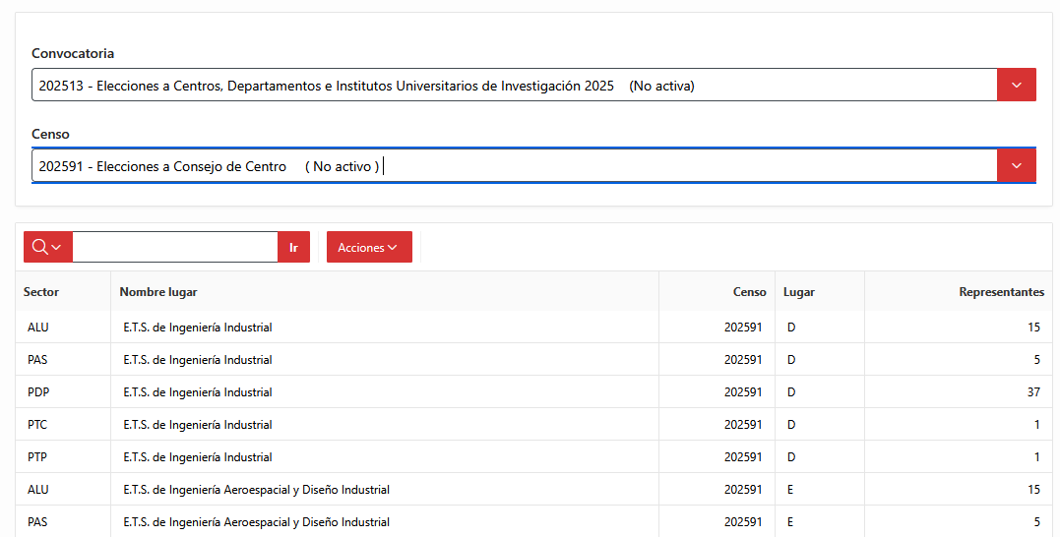Open the Acciones menu
The image size is (1060, 537).
click(369, 247)
